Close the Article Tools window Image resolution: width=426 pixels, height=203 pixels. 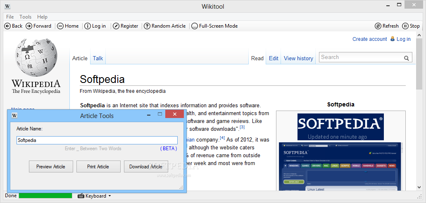click(x=175, y=114)
